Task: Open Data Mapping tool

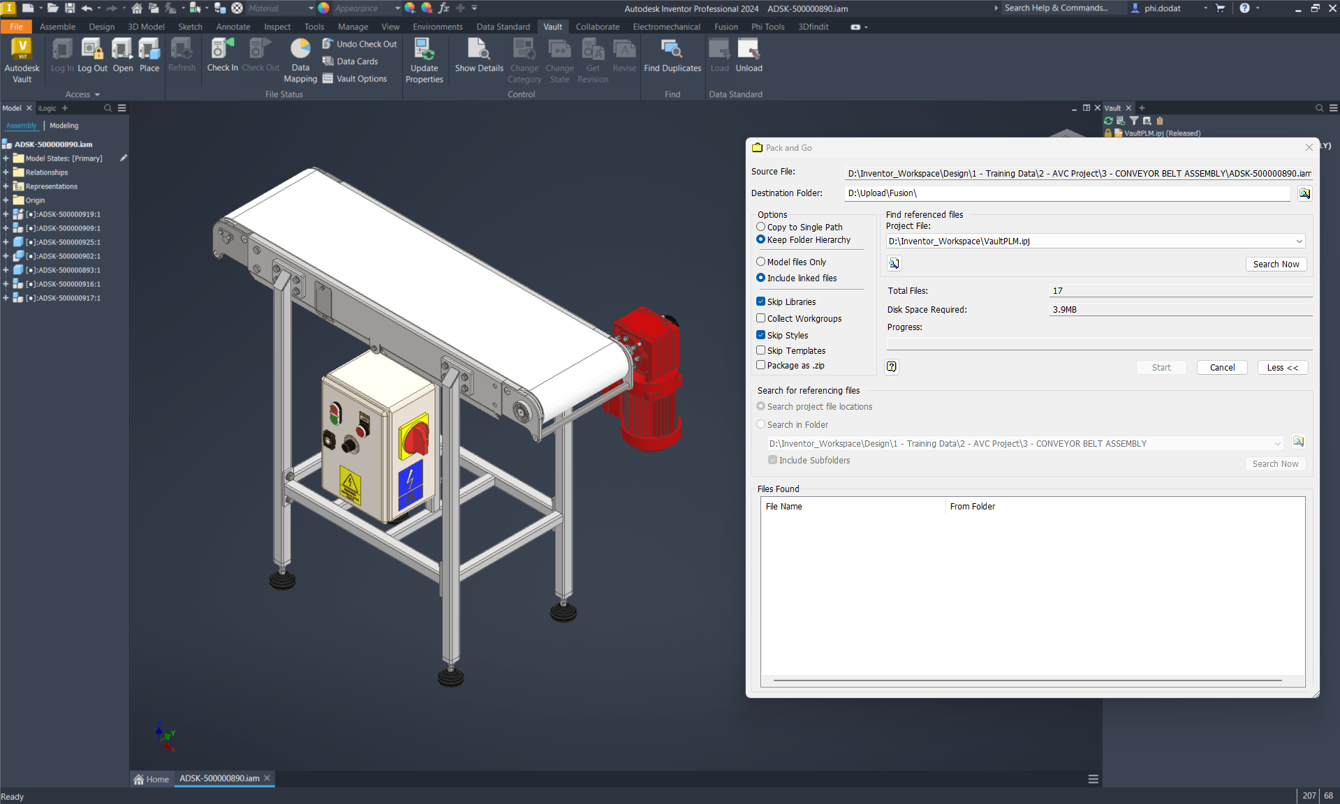Action: [x=300, y=60]
